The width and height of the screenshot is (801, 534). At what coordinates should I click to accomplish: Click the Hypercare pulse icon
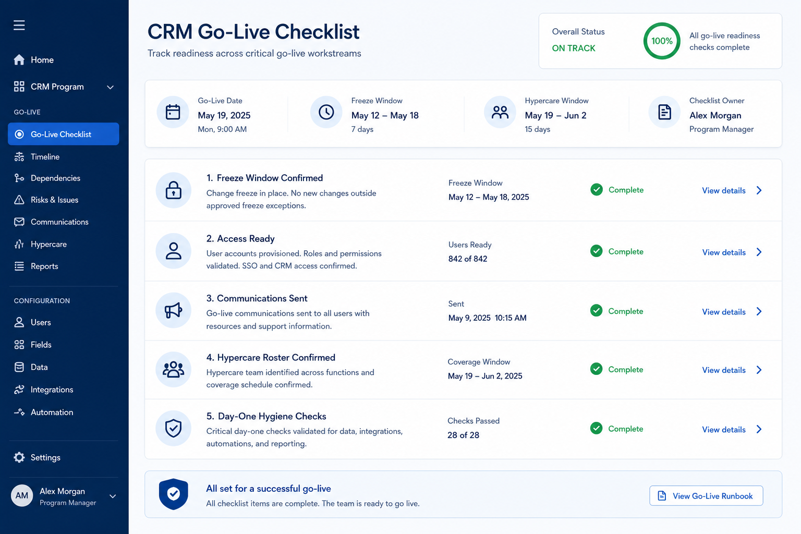click(19, 244)
